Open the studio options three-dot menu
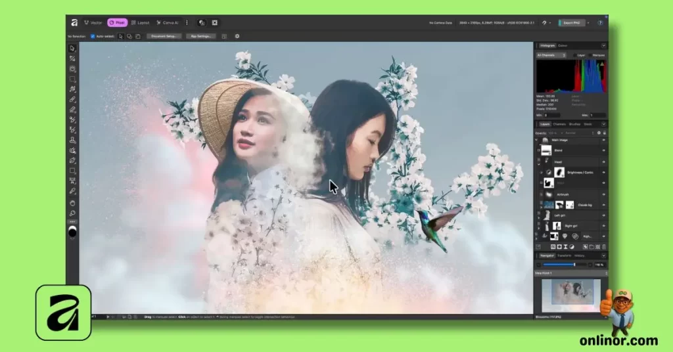Screen dimensions: 673x352 click(x=187, y=23)
